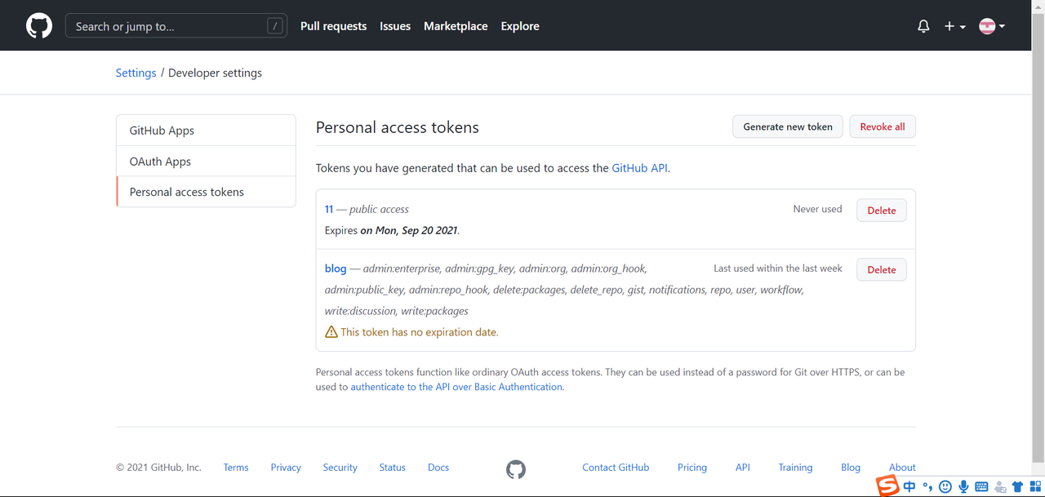Open Contact GitHub footer link
Screen dimensions: 1045x497
(616, 468)
